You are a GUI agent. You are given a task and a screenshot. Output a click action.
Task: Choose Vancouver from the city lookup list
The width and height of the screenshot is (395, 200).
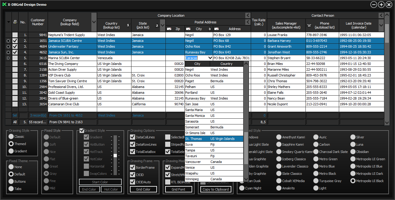[x=193, y=162]
